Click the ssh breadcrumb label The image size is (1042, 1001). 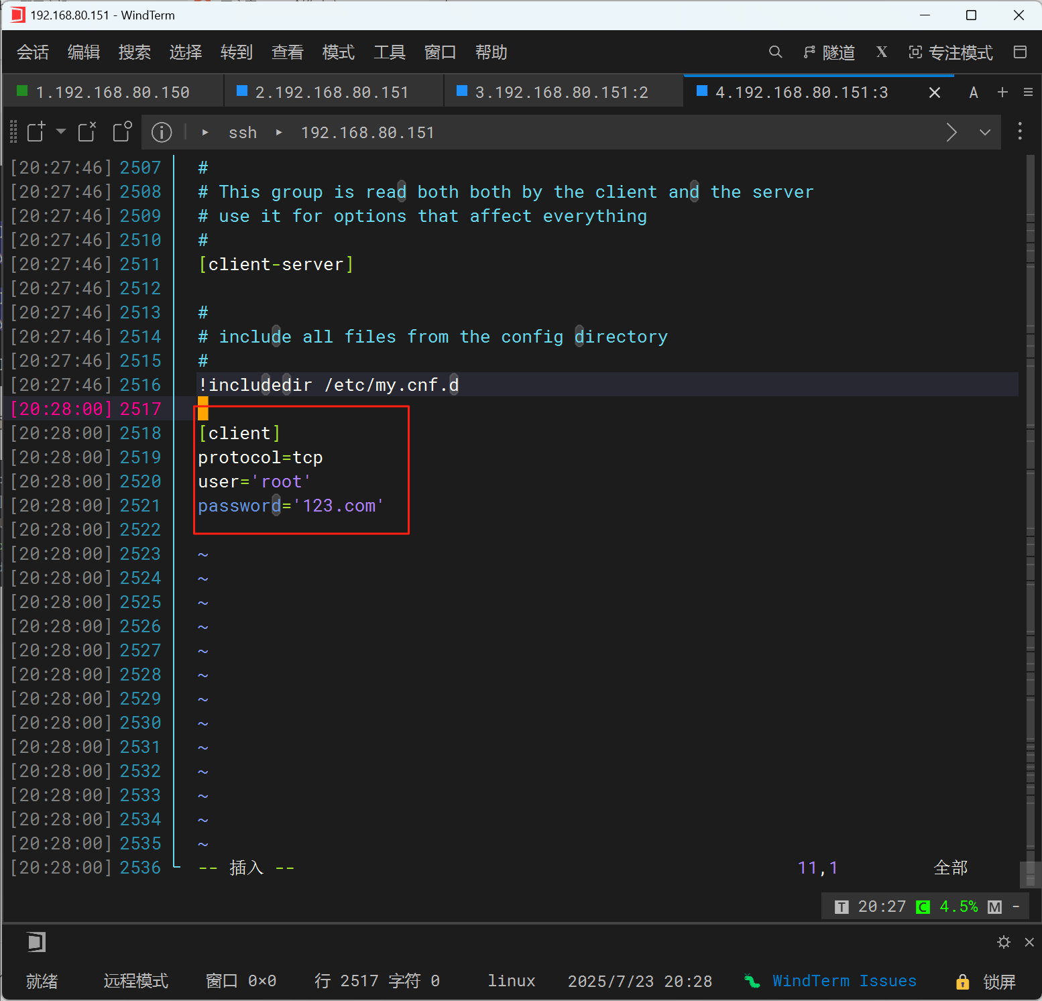pos(243,133)
